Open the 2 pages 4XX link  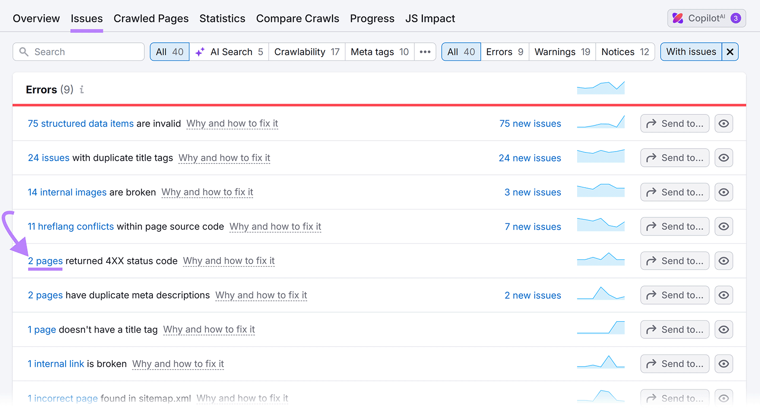(x=45, y=261)
